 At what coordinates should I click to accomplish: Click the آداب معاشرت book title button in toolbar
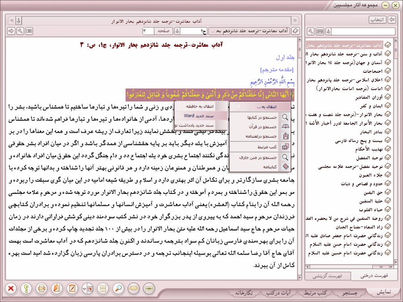pyautogui.click(x=249, y=31)
